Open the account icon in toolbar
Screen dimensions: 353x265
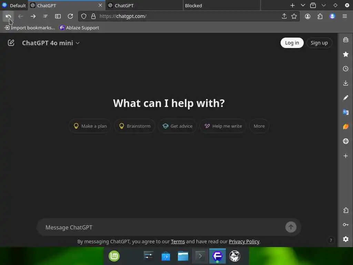[x=307, y=16]
